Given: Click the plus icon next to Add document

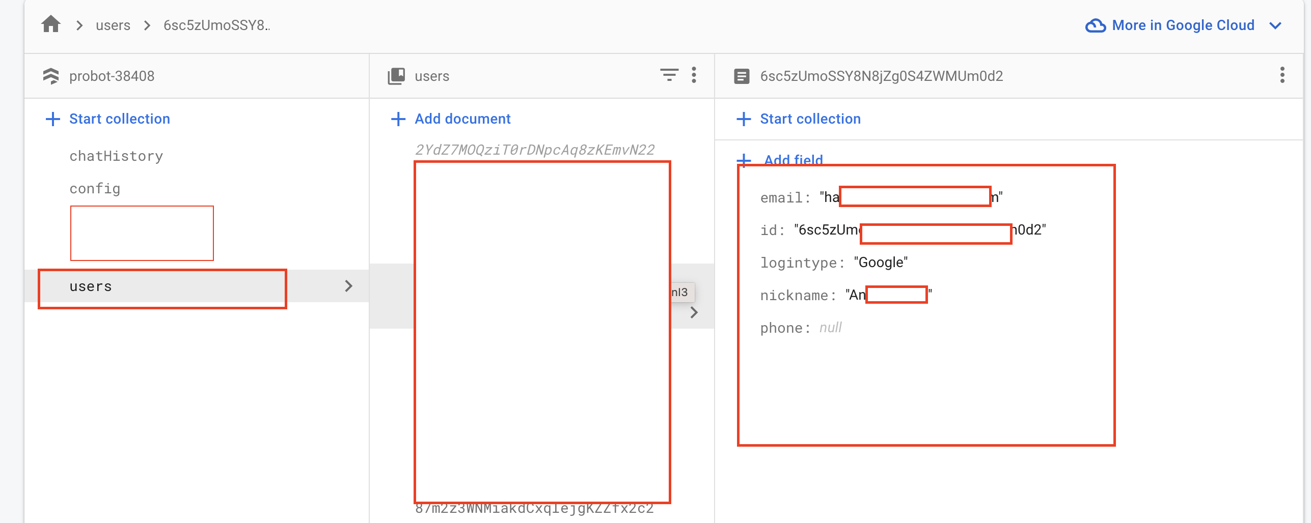Looking at the screenshot, I should [398, 119].
